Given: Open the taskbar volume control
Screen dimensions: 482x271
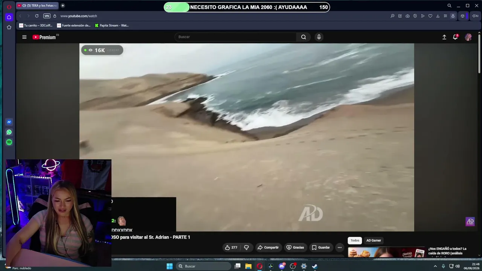Looking at the screenshot, I should [458, 266].
